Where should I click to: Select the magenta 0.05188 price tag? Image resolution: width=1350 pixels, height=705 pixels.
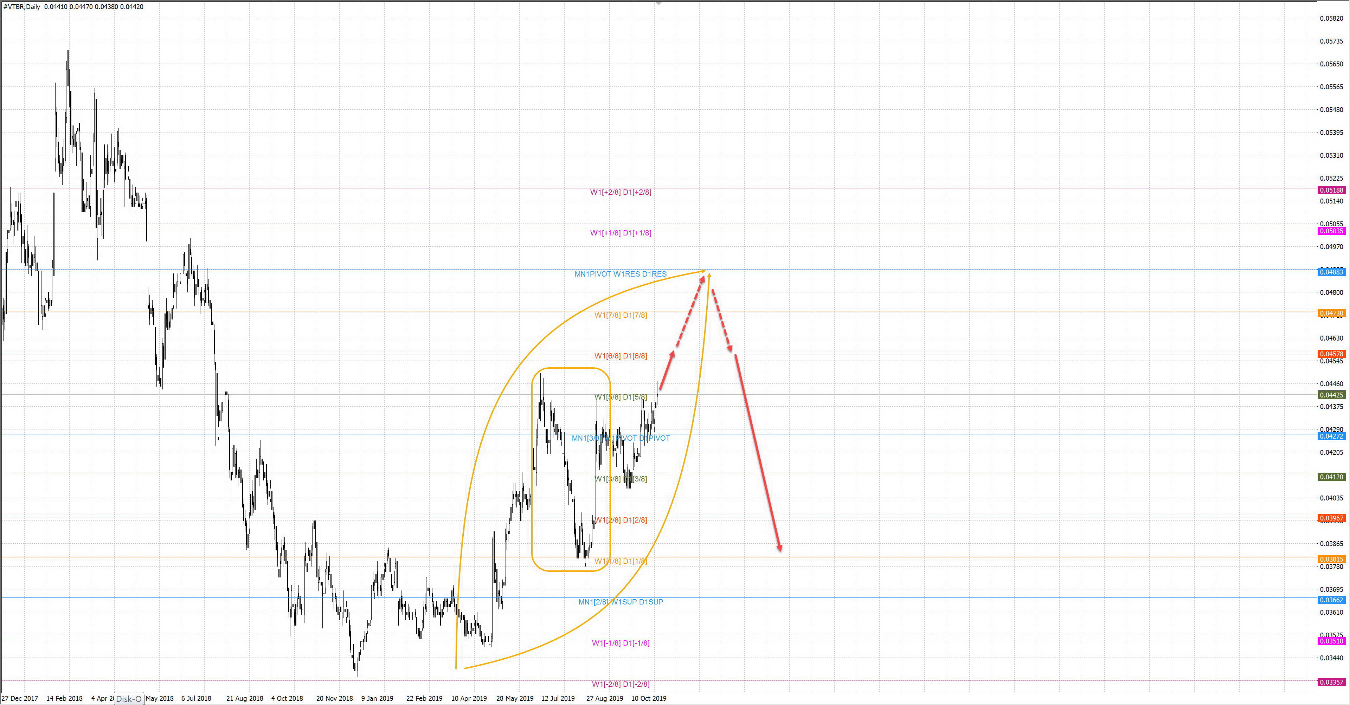(1331, 190)
